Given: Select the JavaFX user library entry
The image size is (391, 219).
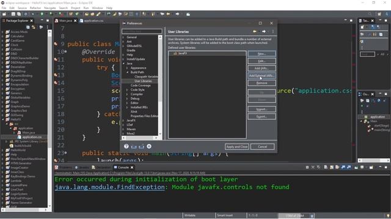Looking at the screenshot, I should point(207,54).
